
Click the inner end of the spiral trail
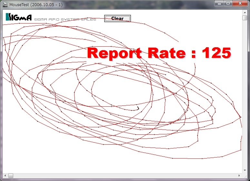click(x=138, y=107)
